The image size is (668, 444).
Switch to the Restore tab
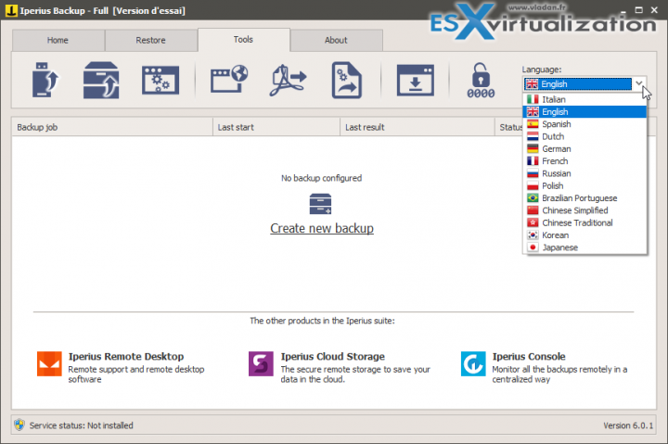(151, 40)
